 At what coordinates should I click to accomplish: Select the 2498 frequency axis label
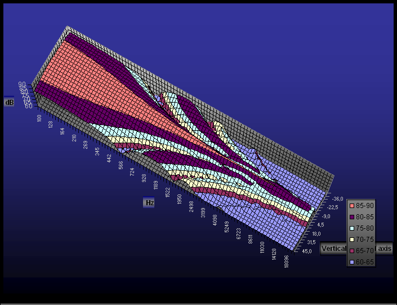pyautogui.click(x=191, y=206)
